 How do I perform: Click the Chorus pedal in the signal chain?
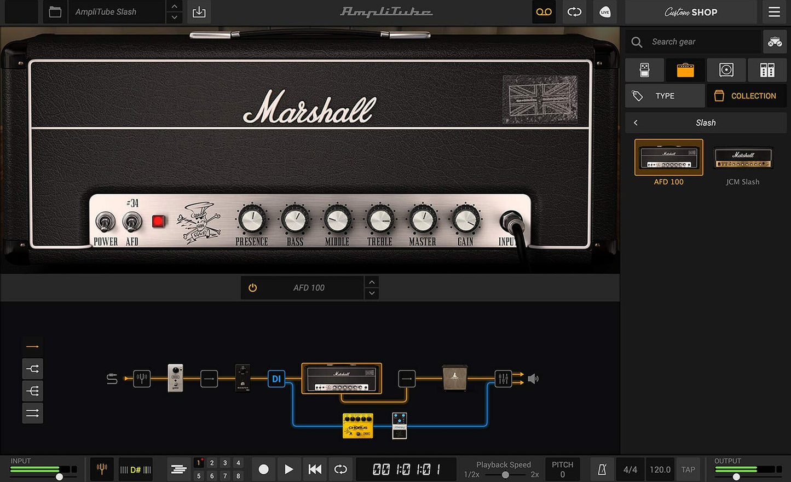pyautogui.click(x=357, y=426)
